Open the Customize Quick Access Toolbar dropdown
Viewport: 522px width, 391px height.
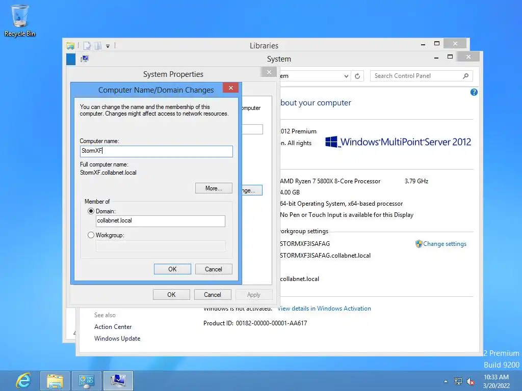click(108, 46)
